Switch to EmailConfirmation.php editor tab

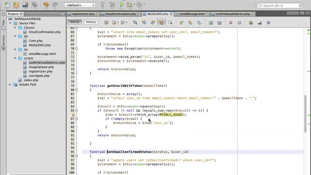pyautogui.click(x=121, y=14)
